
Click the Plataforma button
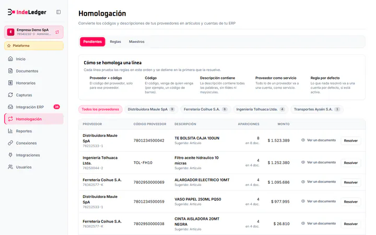tap(34, 45)
